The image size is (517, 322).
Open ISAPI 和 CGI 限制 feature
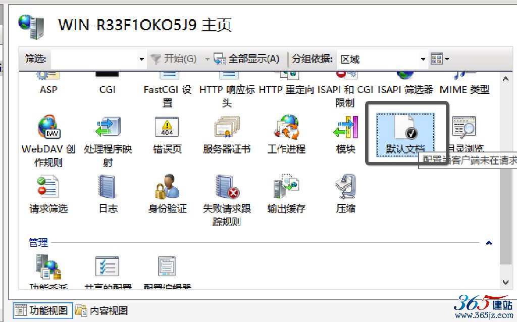pyautogui.click(x=345, y=90)
